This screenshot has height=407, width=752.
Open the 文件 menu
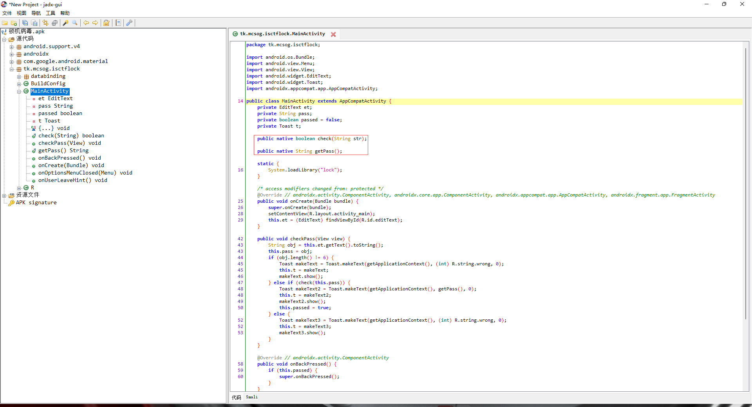[x=7, y=13]
